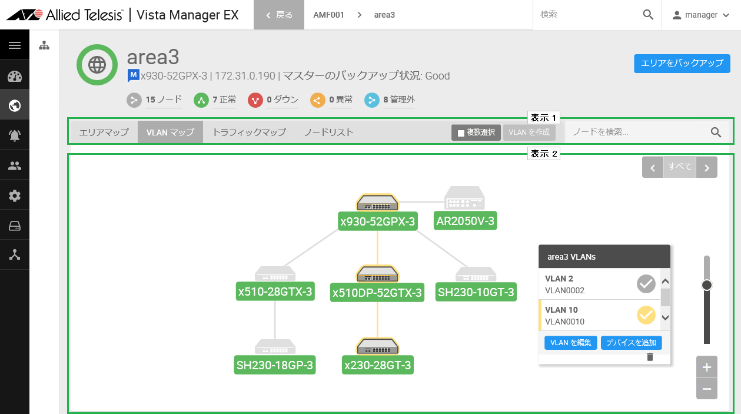Click VLAN を編集 button

click(571, 342)
